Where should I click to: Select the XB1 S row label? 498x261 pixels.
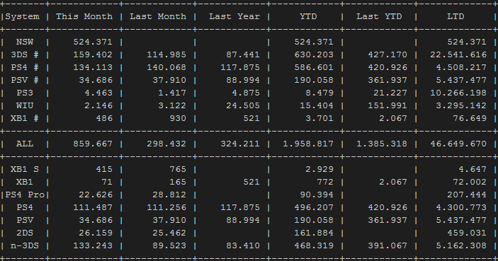[x=25, y=169]
